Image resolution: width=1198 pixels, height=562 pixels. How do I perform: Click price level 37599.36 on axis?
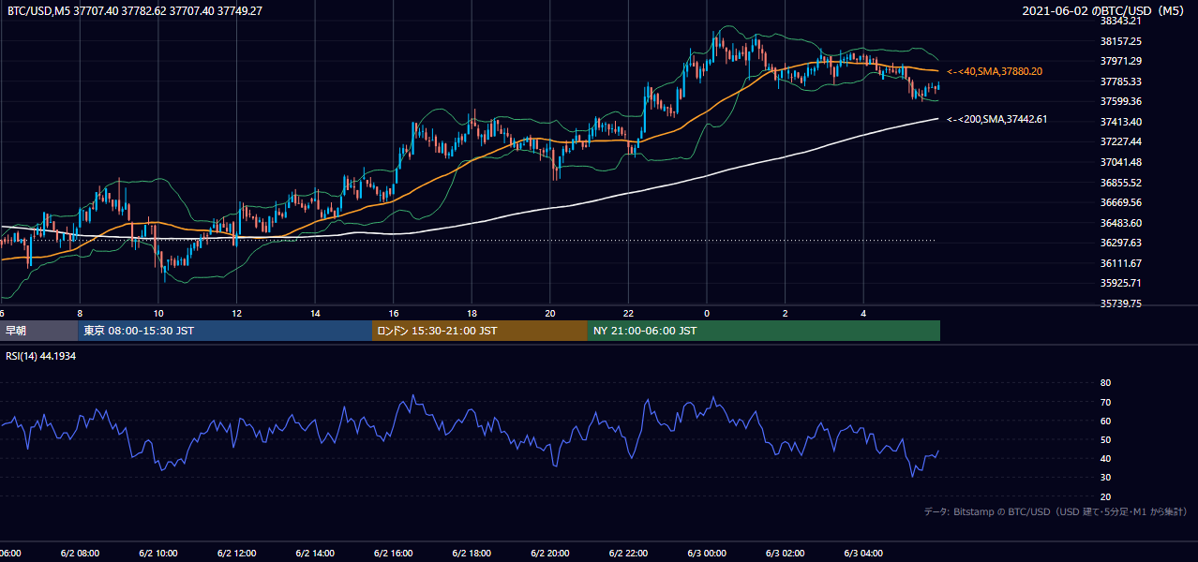1121,101
